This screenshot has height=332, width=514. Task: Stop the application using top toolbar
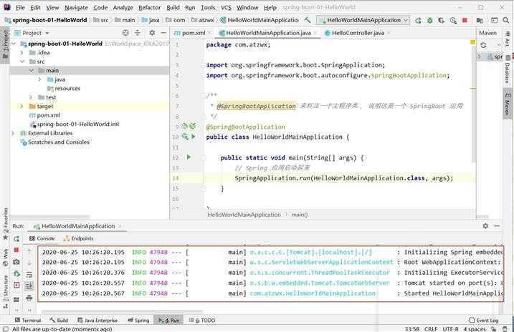click(x=465, y=20)
